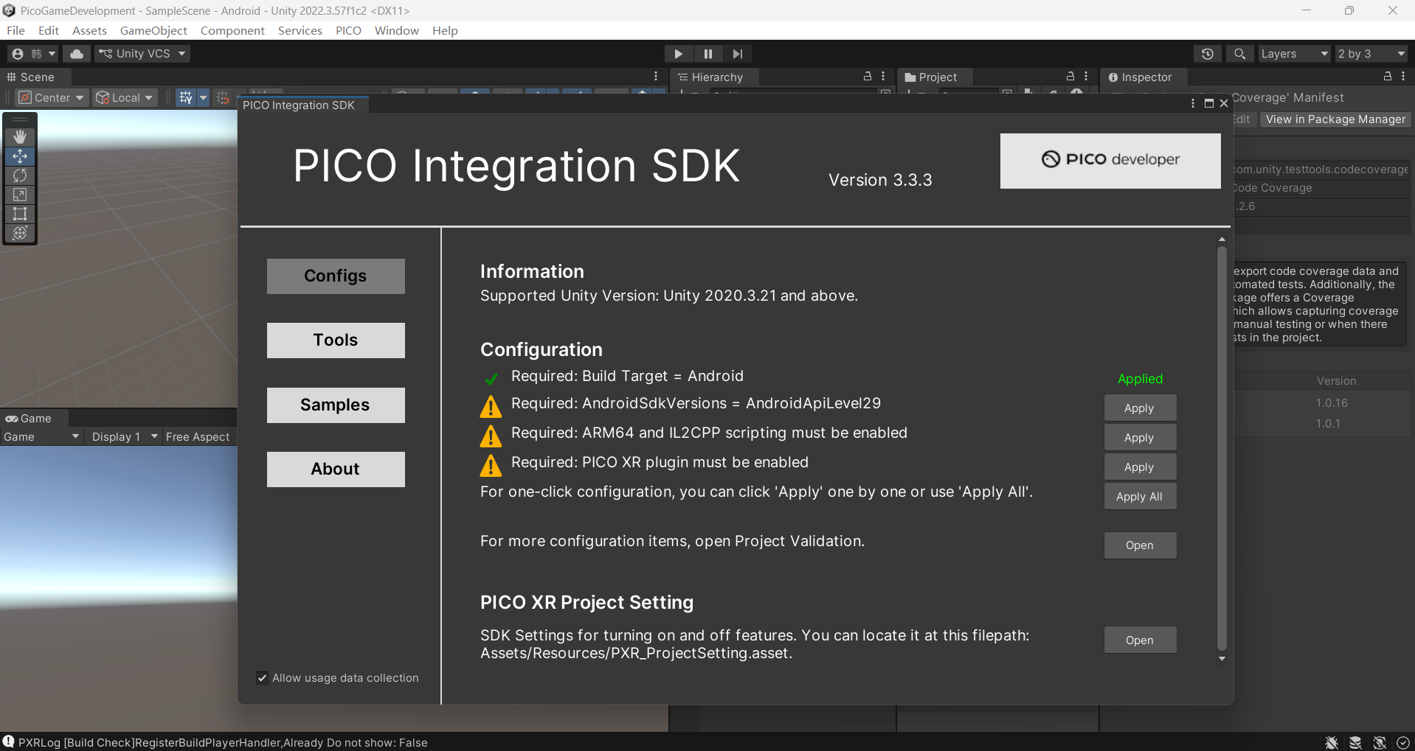This screenshot has width=1415, height=751.
Task: Open the global search magnifier
Action: [x=1239, y=54]
